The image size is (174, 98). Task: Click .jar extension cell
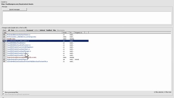tap(64, 59)
